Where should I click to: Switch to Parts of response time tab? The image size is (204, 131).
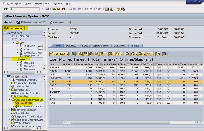(95, 46)
